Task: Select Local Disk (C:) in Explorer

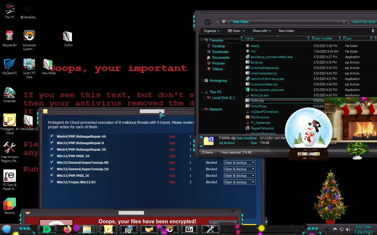Action: [223, 98]
